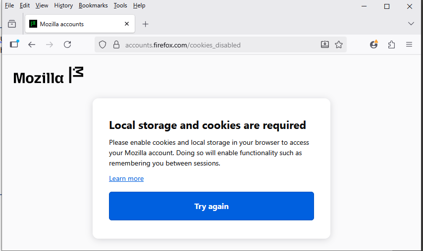
Task: Open a new tab with plus button
Action: tap(145, 24)
